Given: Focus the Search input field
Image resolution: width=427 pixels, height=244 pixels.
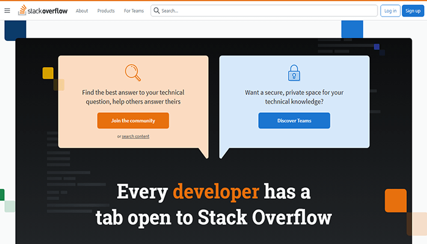Looking at the screenshot, I should [x=264, y=10].
